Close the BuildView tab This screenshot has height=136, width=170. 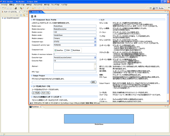[41, 107]
